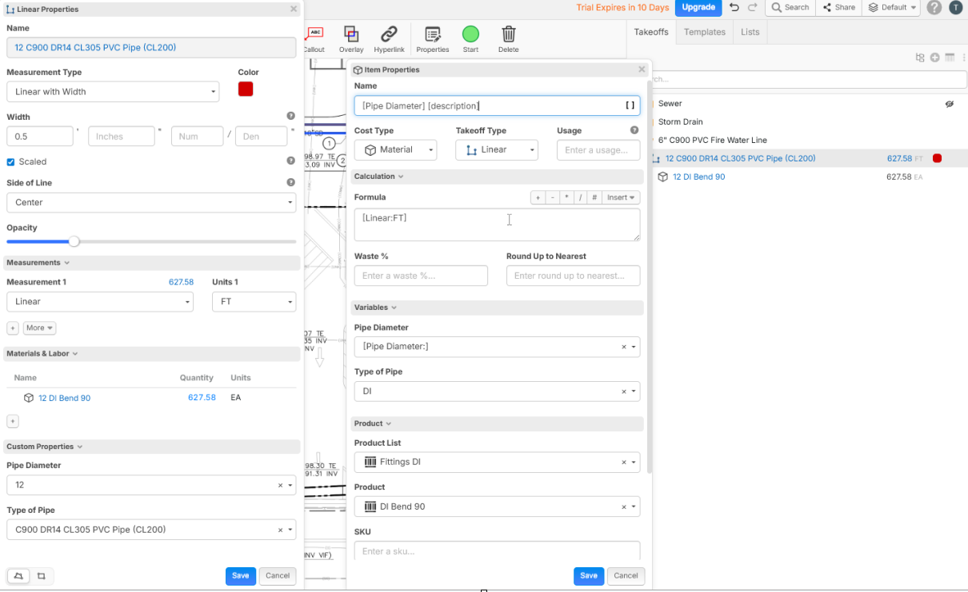Switch to the Lists tab

(x=750, y=32)
